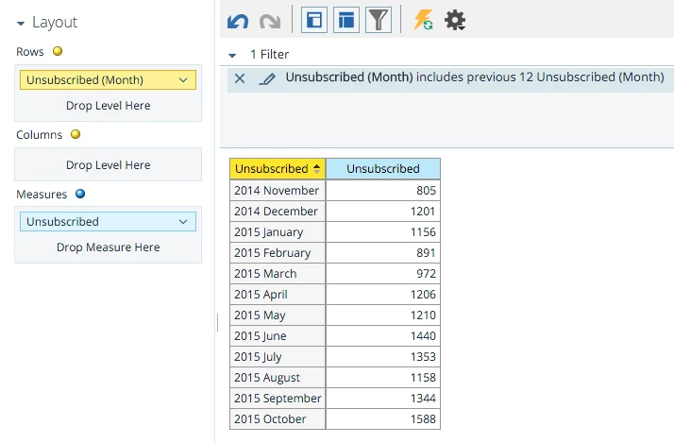Click the filter description text
Image resolution: width=674 pixels, height=443 pixels.
click(x=475, y=77)
